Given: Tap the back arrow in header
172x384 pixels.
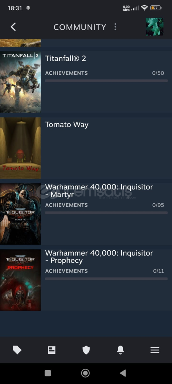Looking at the screenshot, I should (x=13, y=27).
